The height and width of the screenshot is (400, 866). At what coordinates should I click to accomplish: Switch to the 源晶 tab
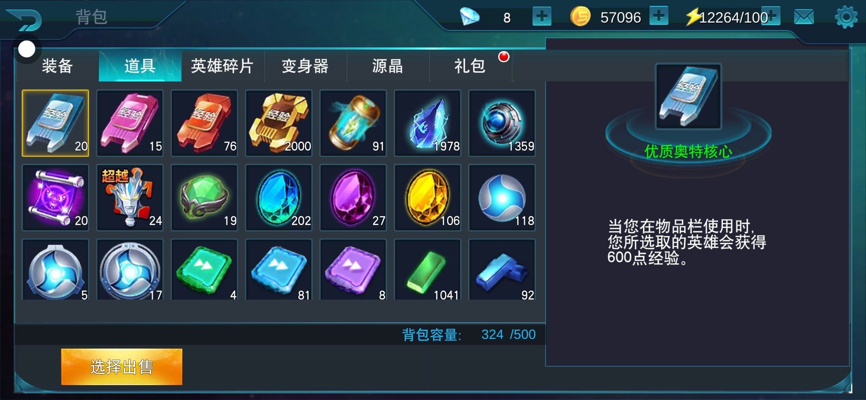coord(387,66)
